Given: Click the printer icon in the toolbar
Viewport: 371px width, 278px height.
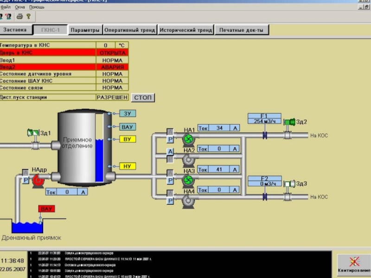Looking at the screenshot, I should tap(20, 16).
